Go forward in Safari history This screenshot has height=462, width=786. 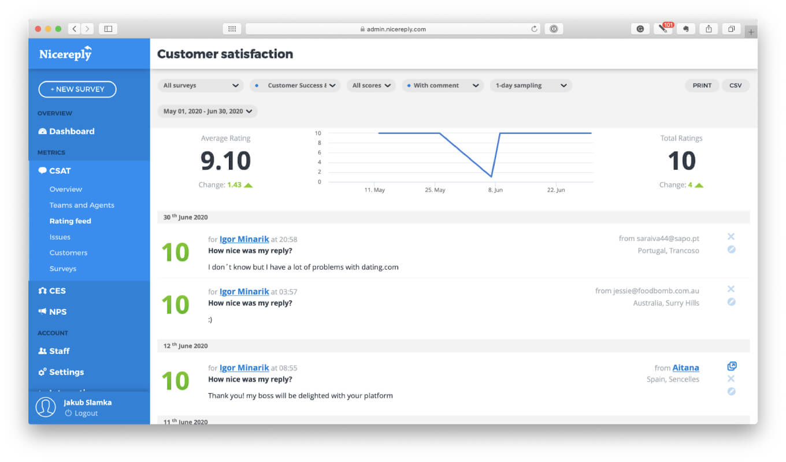pyautogui.click(x=88, y=28)
